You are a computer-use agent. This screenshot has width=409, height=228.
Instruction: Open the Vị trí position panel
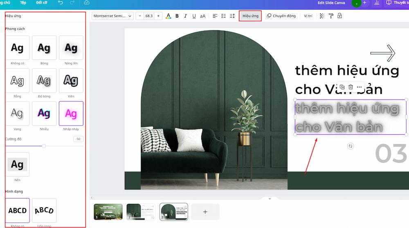pyautogui.click(x=308, y=16)
